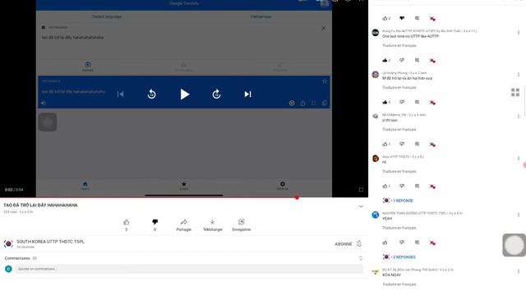The width and height of the screenshot is (526, 296).
Task: Dislike the 'ừ thì sao' comment
Action: click(x=402, y=144)
